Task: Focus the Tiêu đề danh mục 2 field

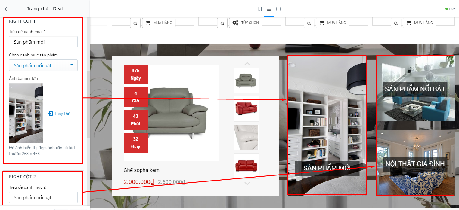Action: [x=43, y=197]
